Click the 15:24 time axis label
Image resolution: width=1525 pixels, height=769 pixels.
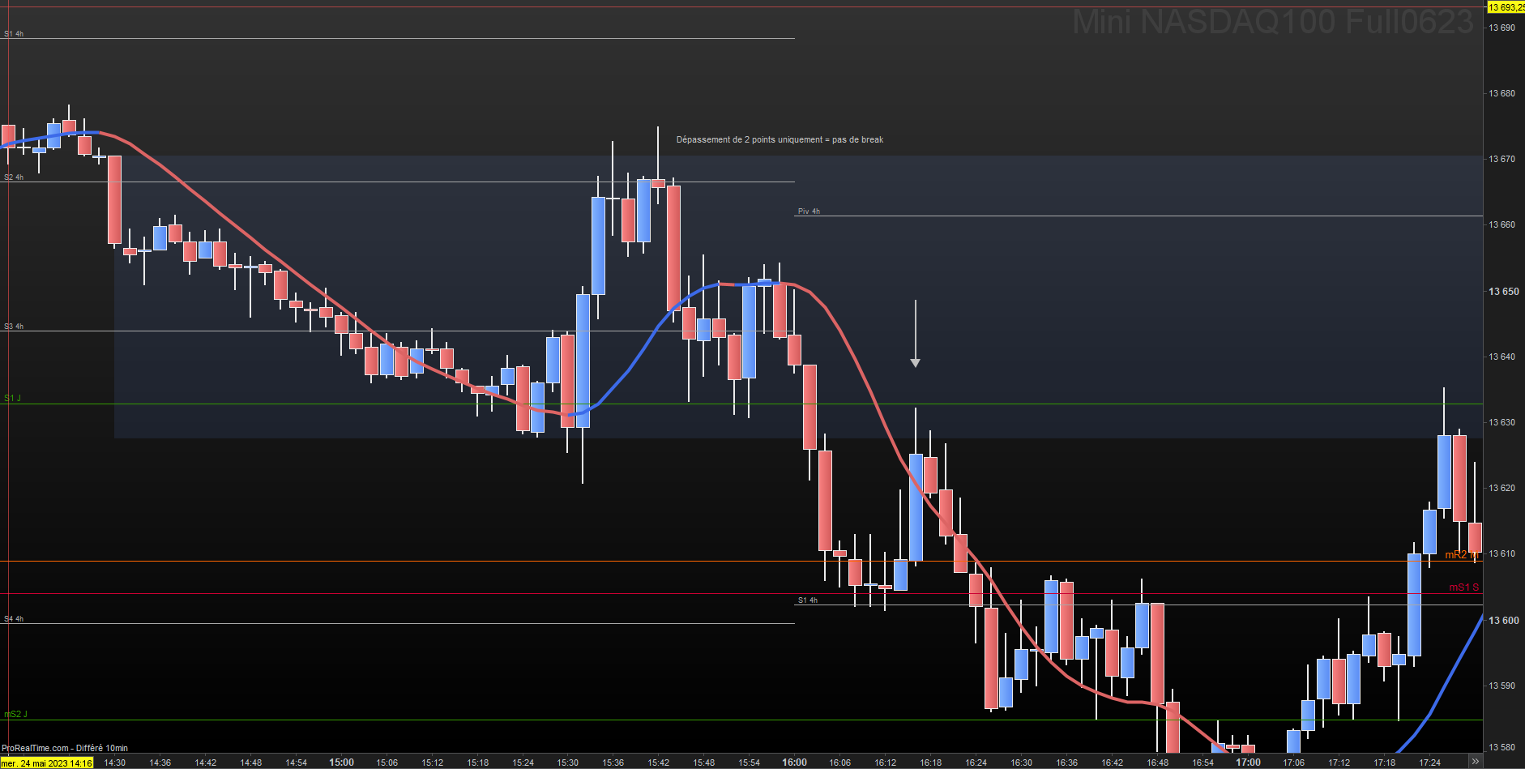[x=523, y=763]
